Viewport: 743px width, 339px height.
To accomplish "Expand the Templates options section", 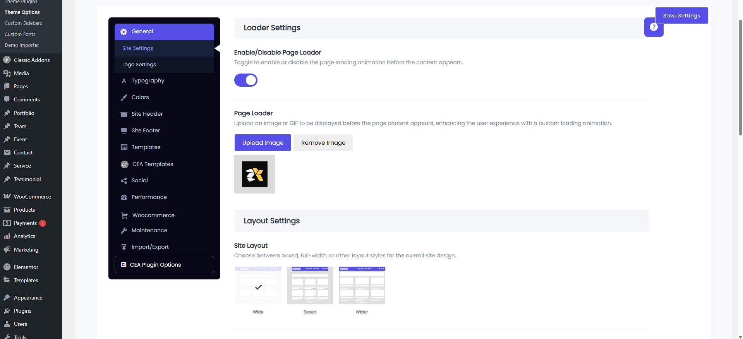I will point(146,147).
